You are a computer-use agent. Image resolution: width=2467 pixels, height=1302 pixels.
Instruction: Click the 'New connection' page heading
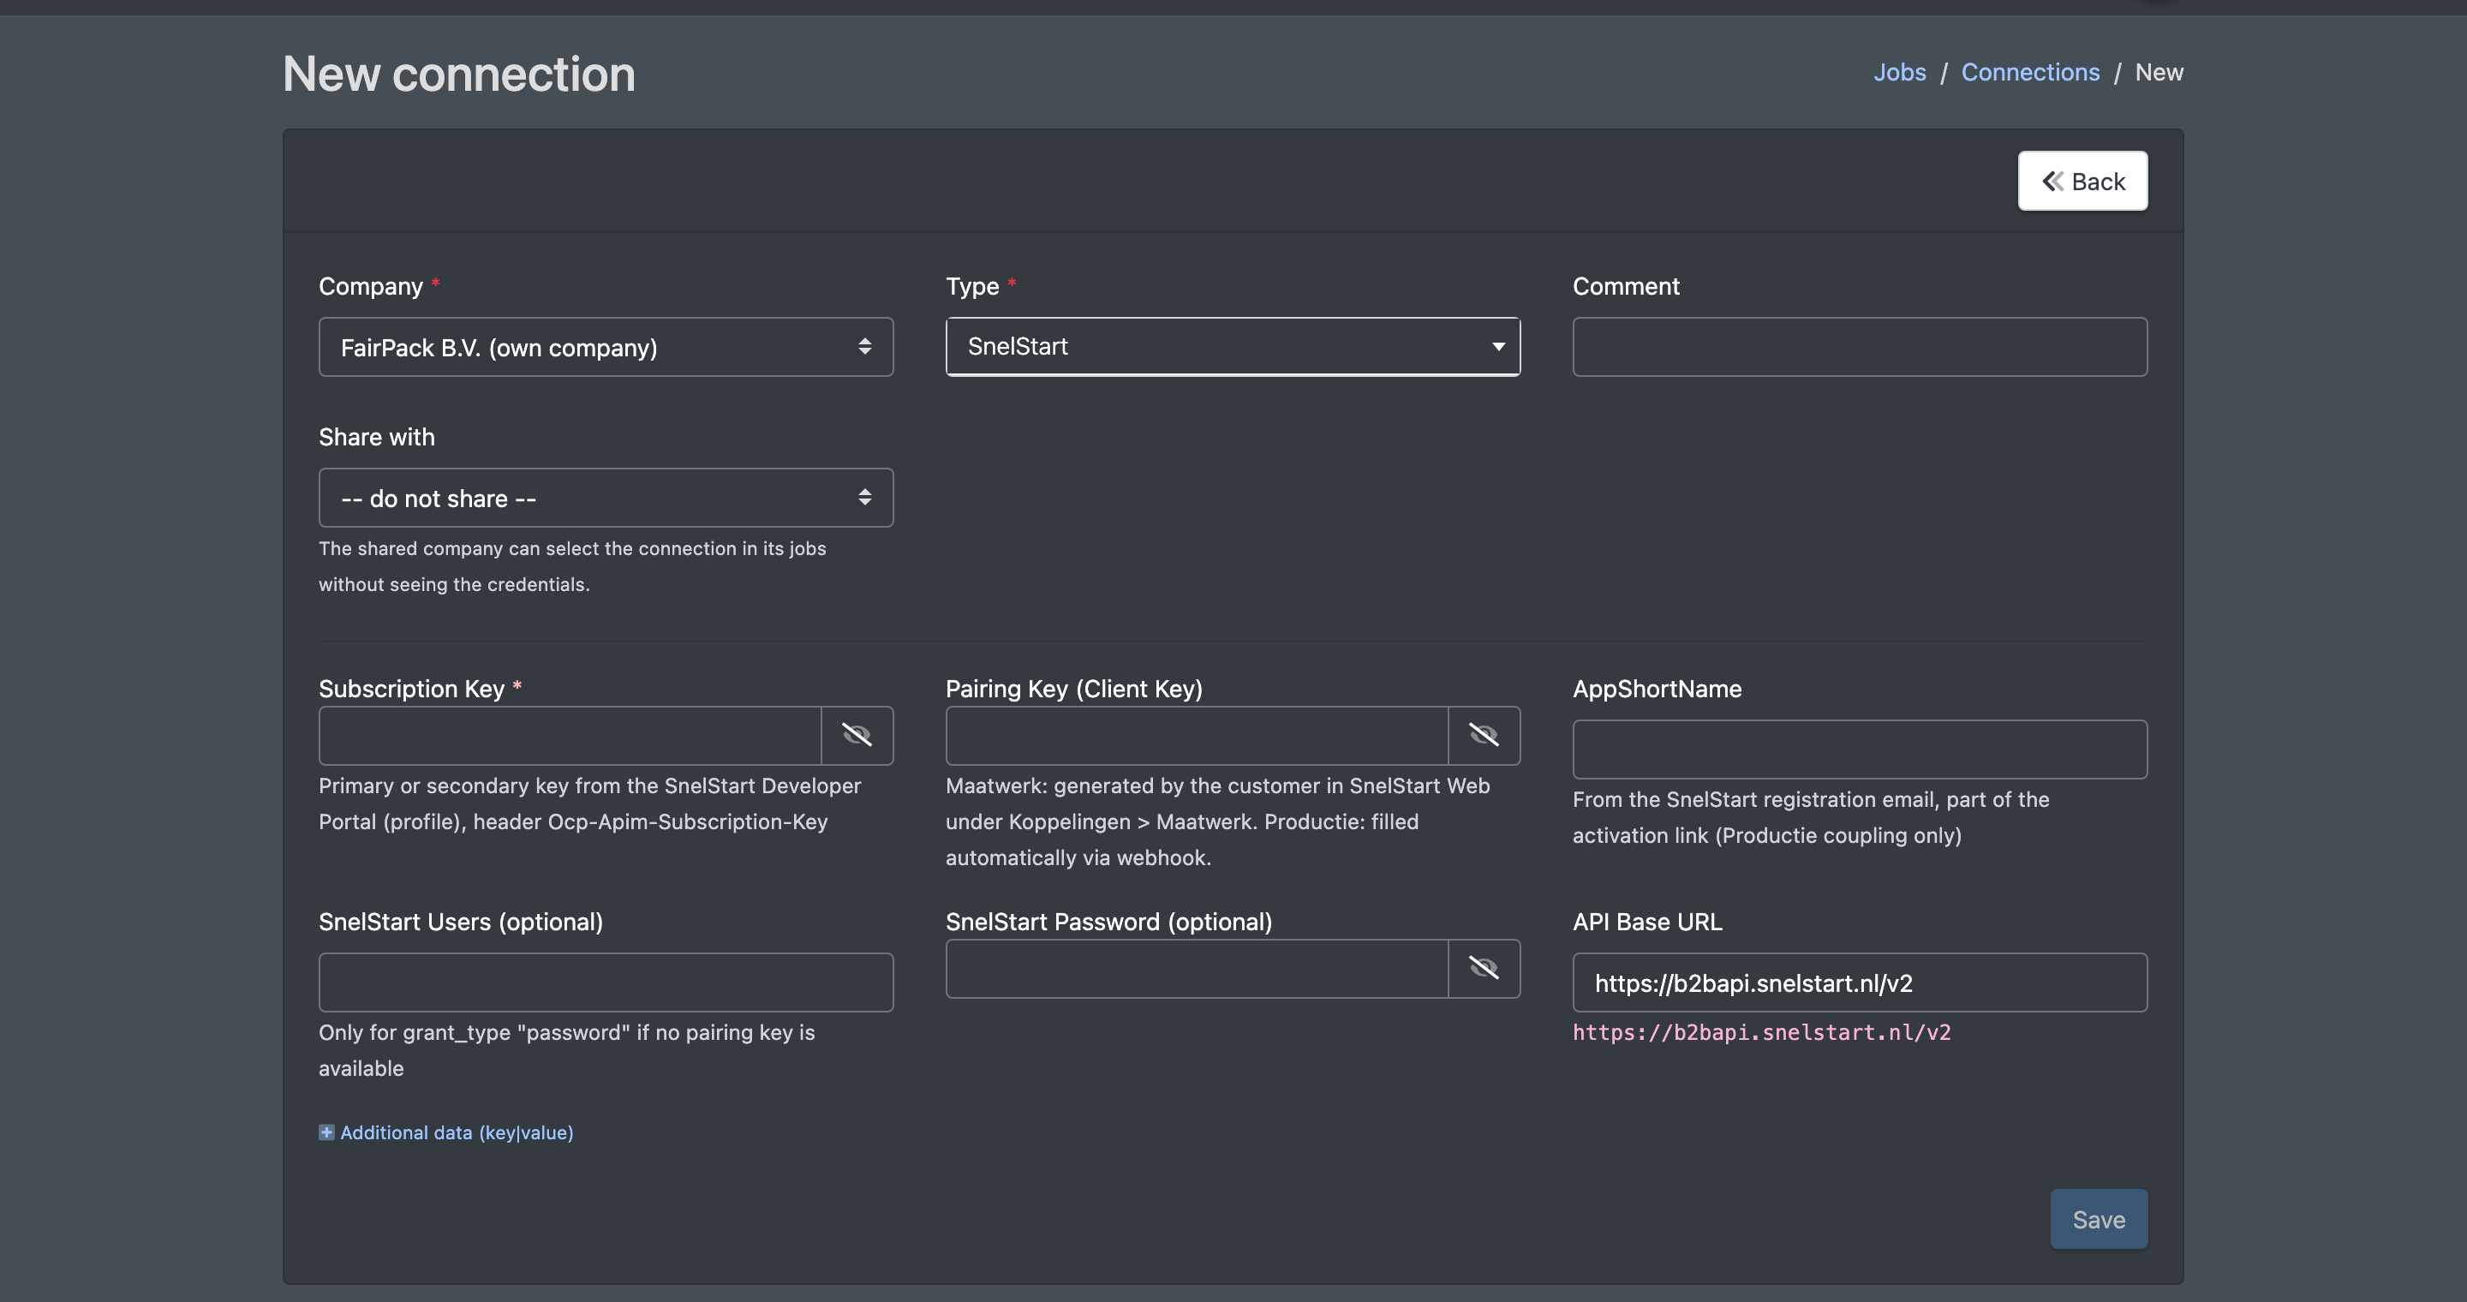459,74
